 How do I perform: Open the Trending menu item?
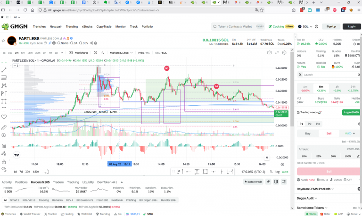point(72,26)
